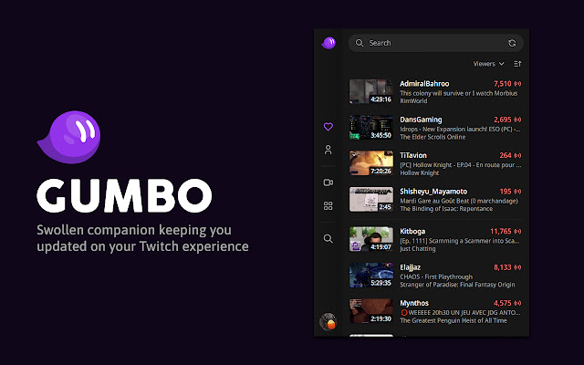
Task: Click live indicator icon next to 4,575
Action: pos(517,303)
